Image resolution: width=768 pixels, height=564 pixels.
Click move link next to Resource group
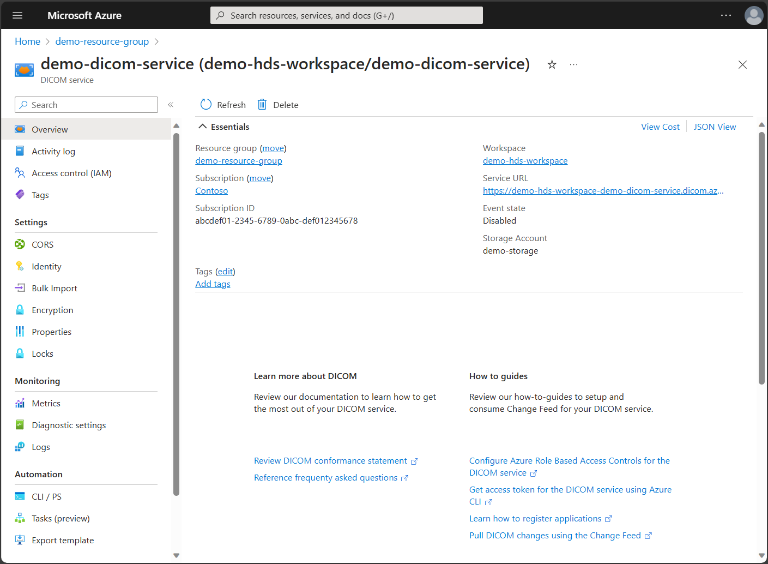[273, 148]
